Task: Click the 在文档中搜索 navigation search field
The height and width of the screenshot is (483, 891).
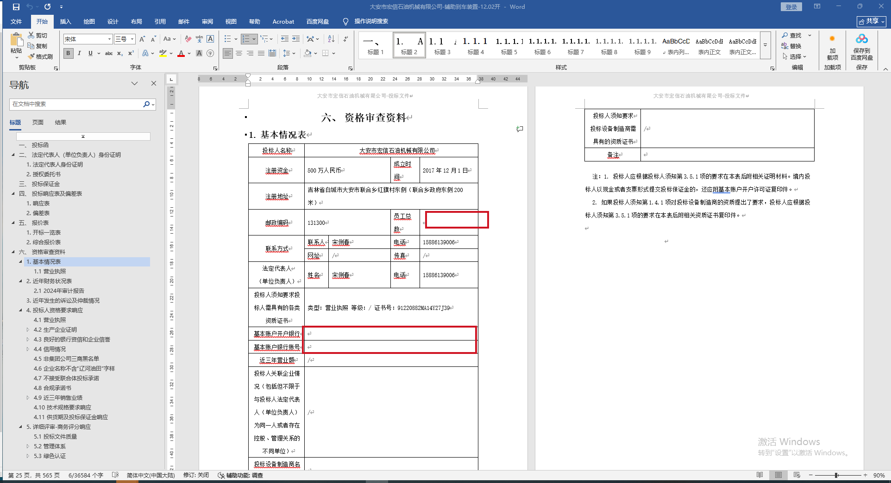Action: pos(75,104)
